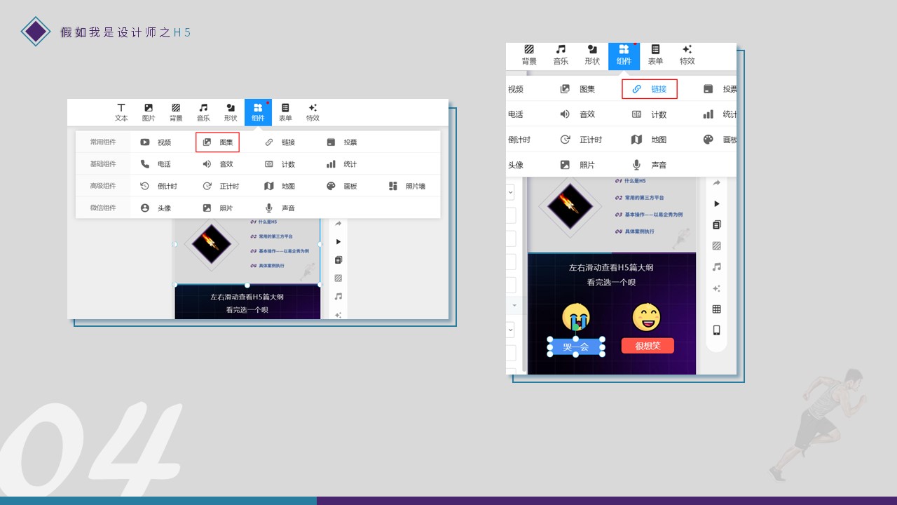Insert 照片 photo component in right screenshot
Image resolution: width=897 pixels, height=505 pixels.
click(x=578, y=165)
